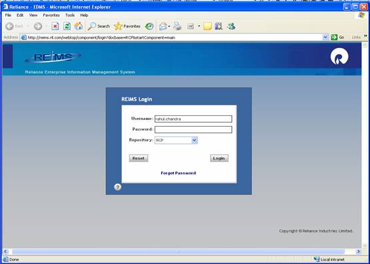Open the Edit menu
The height and width of the screenshot is (264, 370).
pyautogui.click(x=20, y=15)
